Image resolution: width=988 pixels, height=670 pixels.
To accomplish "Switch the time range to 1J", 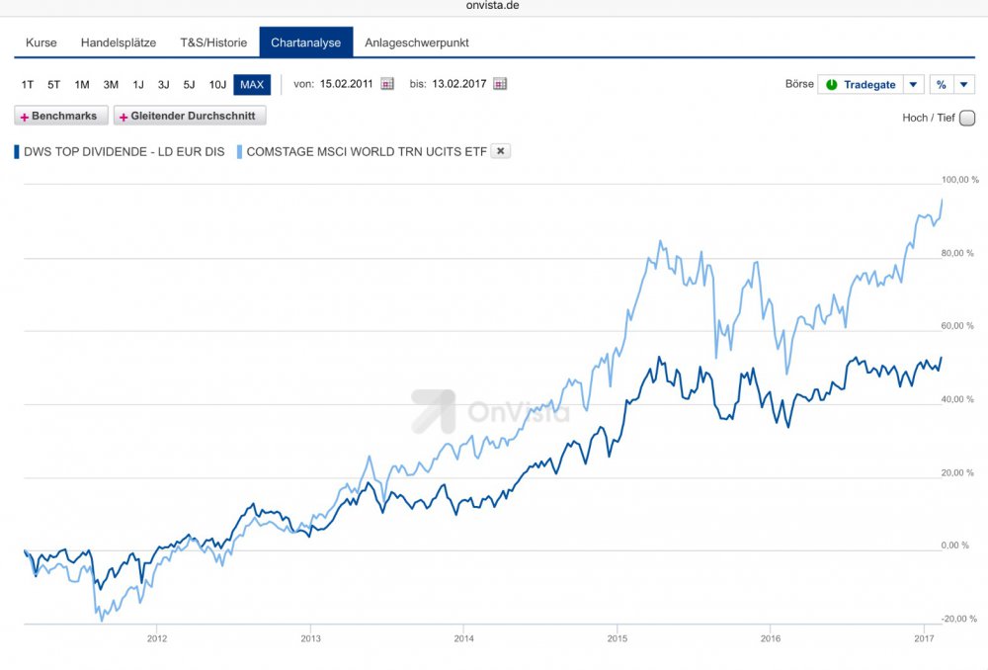I will (138, 85).
